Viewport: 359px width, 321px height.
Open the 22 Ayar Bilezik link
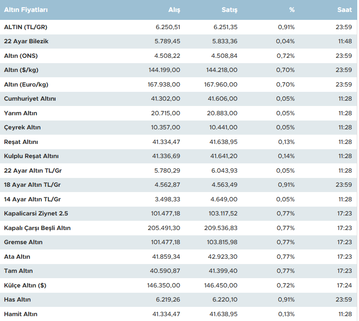(26, 42)
